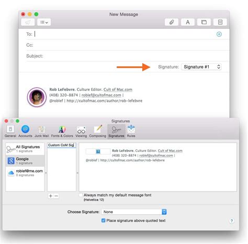The image size is (248, 244).
Task: Enable Always match my default message font
Action: tap(81, 195)
